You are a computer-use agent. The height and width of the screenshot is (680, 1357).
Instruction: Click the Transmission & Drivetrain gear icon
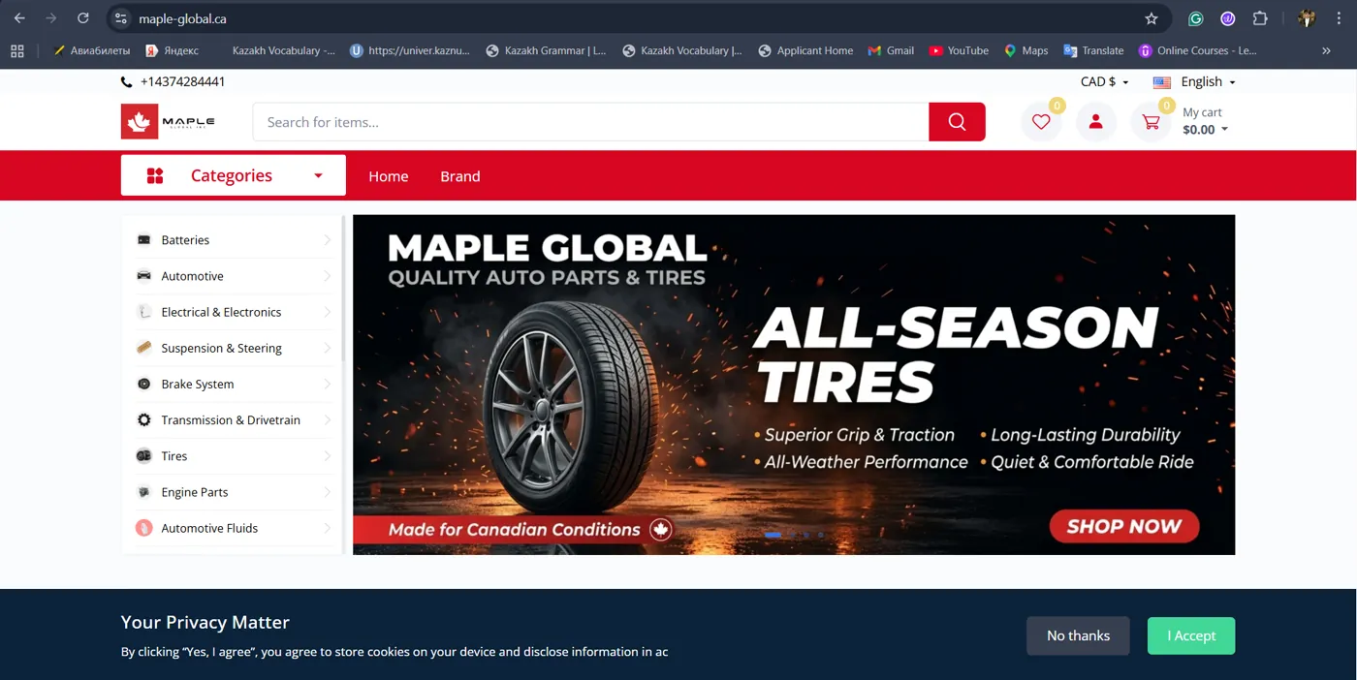tap(143, 419)
